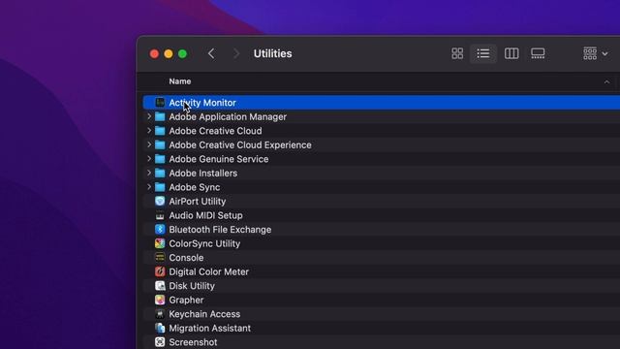620x349 pixels.
Task: Select the Activity Monitor app icon
Action: tap(160, 103)
